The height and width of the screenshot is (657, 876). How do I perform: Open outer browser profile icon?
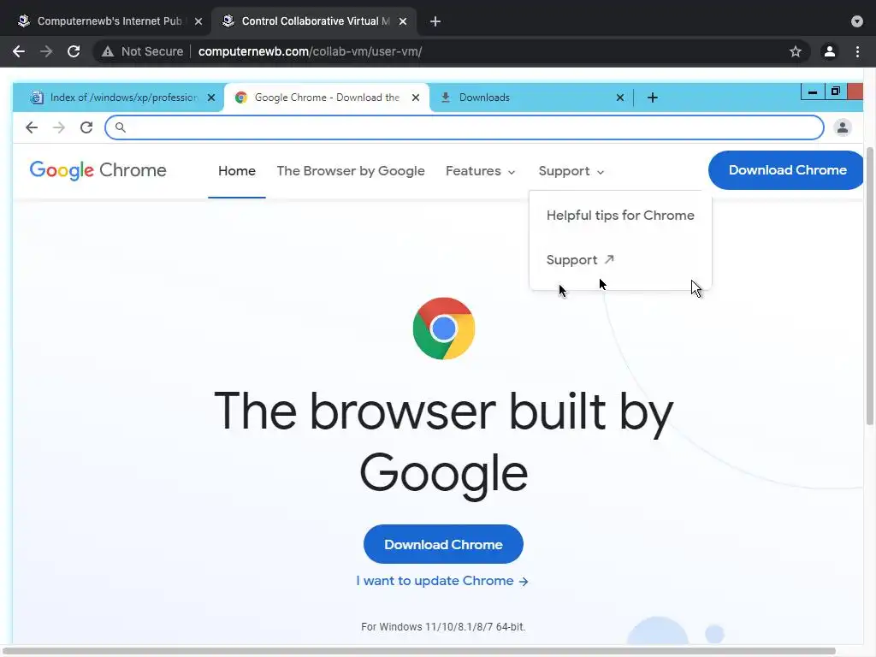[830, 51]
